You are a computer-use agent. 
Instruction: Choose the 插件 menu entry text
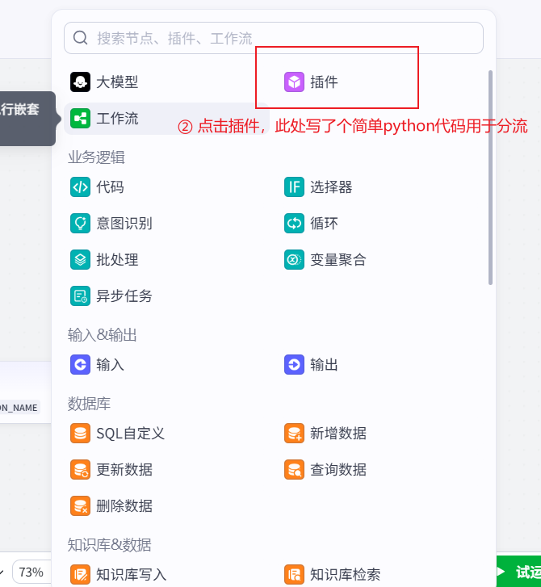point(324,82)
